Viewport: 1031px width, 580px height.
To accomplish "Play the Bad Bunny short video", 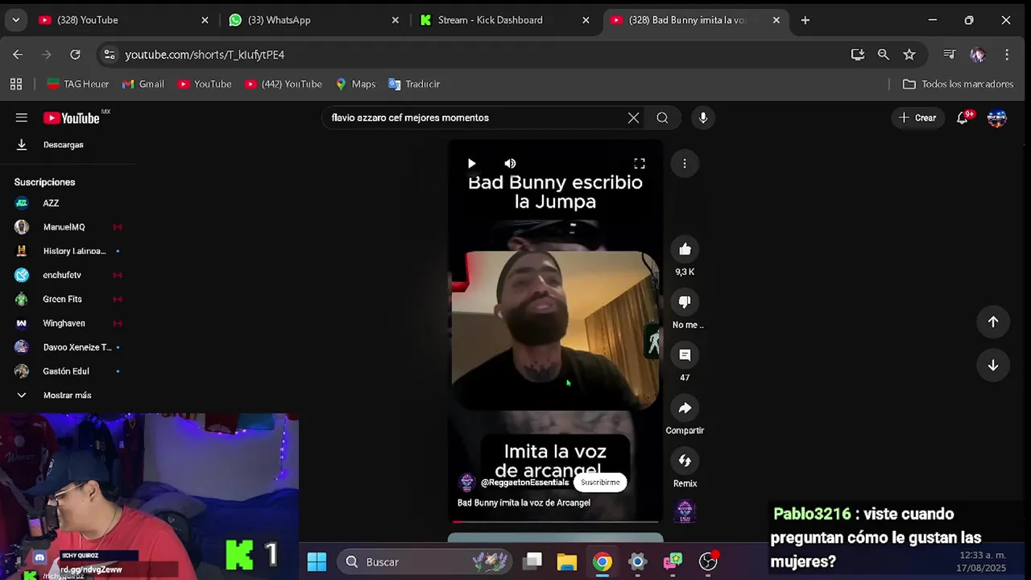I will 471,164.
